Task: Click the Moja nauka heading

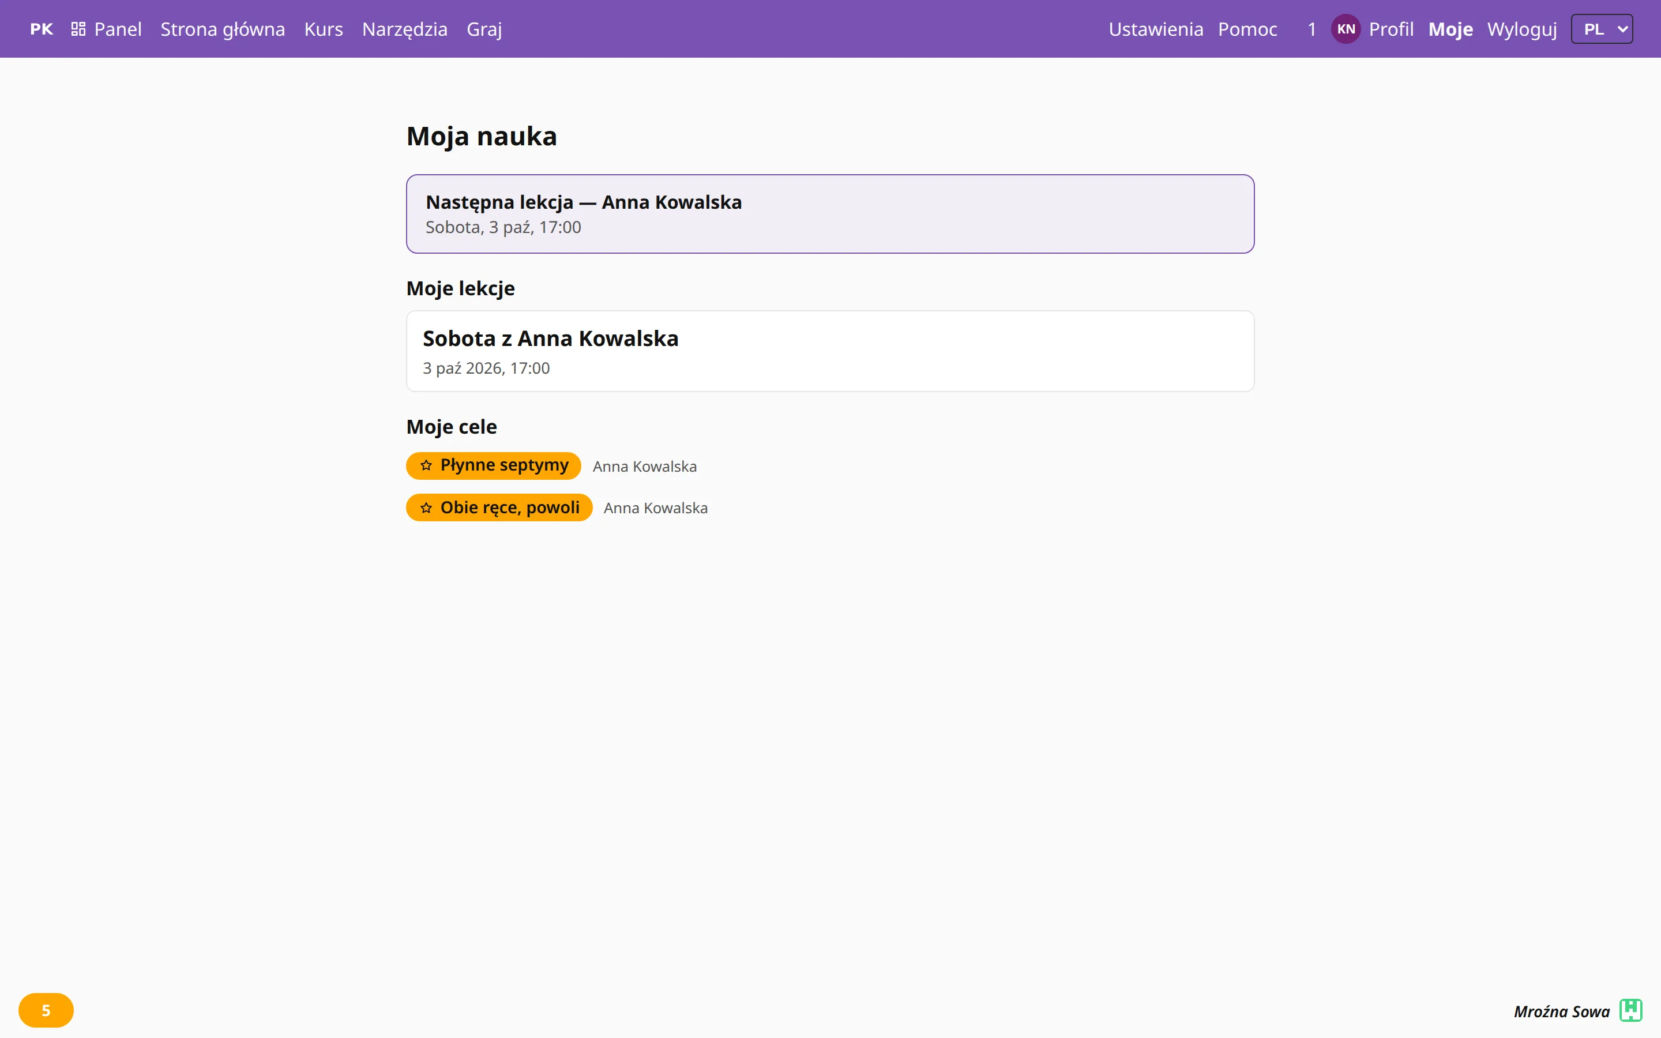Action: 481,136
